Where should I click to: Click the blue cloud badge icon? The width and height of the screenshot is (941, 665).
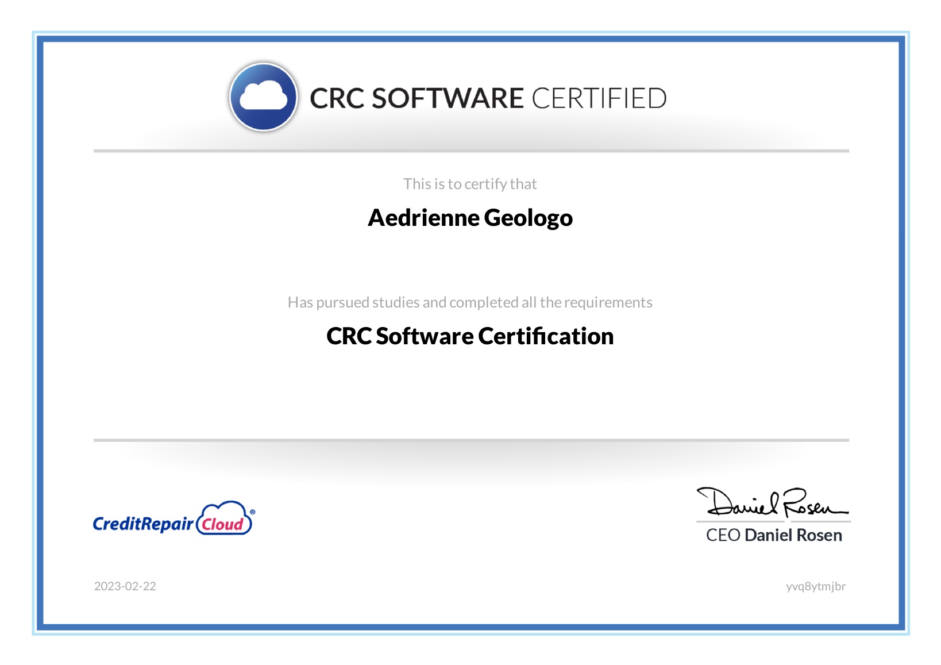pos(263,97)
